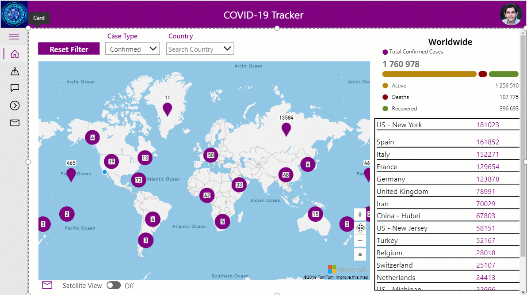The height and width of the screenshot is (295, 527).
Task: Select the Spain row in the list
Action: pyautogui.click(x=447, y=142)
